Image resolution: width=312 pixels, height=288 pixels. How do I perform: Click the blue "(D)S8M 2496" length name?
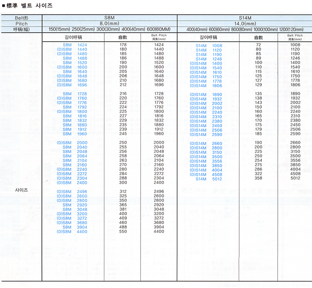point(72,191)
